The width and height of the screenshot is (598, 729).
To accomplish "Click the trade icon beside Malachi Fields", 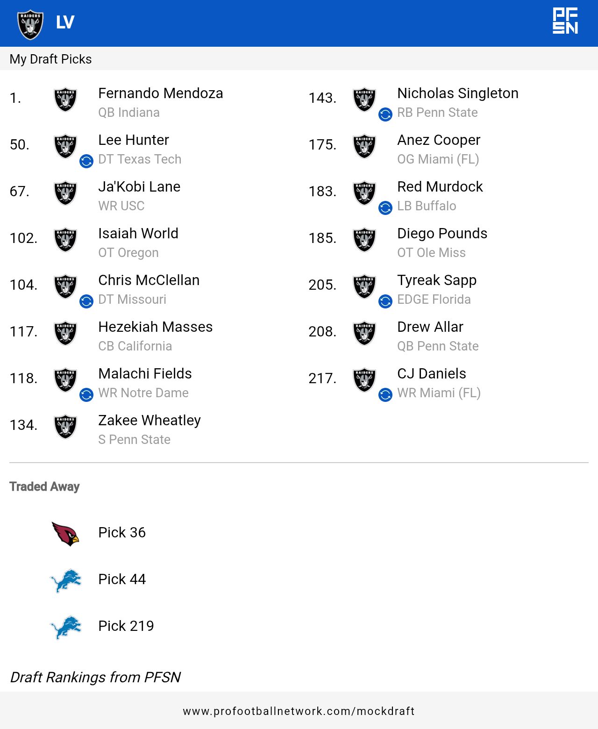I will coord(86,395).
